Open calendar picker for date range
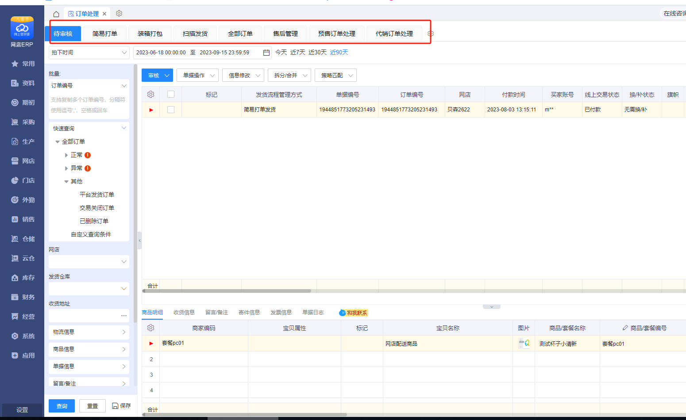The height and width of the screenshot is (420, 686). [x=266, y=53]
